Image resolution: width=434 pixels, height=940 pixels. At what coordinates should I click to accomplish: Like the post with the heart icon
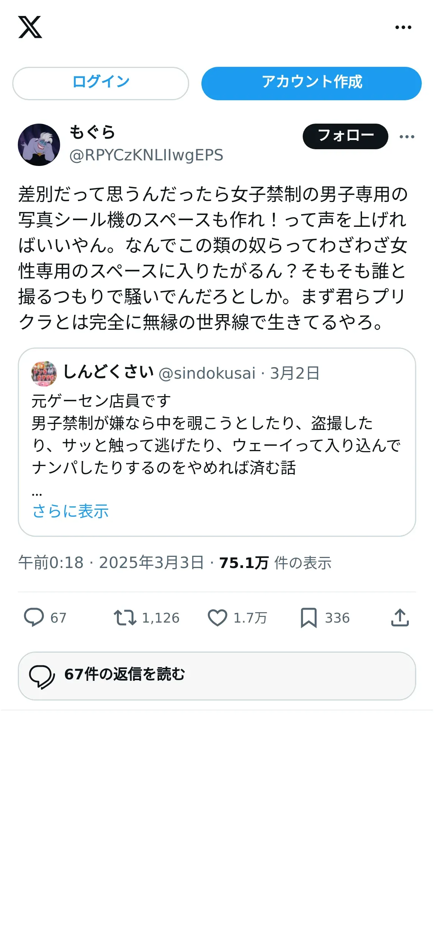(217, 618)
